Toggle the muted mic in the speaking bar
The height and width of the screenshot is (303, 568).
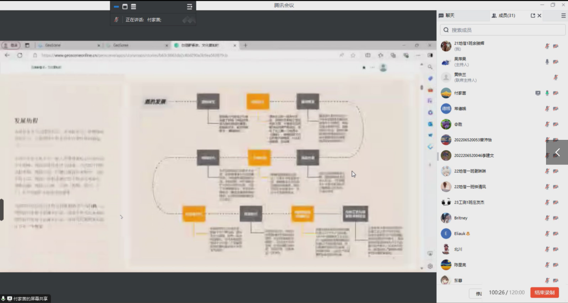(117, 20)
